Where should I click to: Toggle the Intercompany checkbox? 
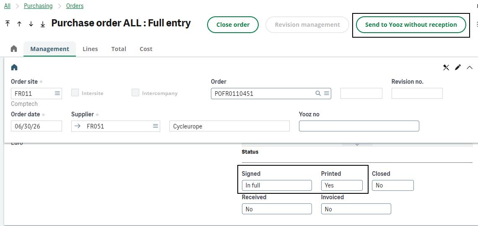(x=135, y=93)
